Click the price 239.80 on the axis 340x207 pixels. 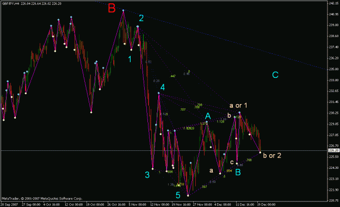(334, 25)
